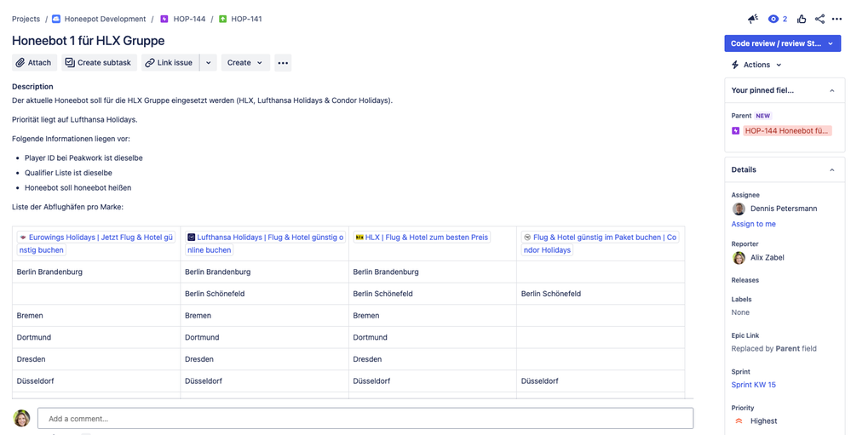The height and width of the screenshot is (435, 851).
Task: Toggle the watch eye icon
Action: (x=773, y=19)
